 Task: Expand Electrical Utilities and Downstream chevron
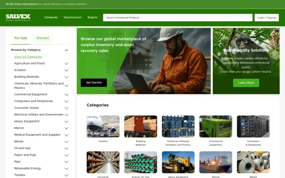(66, 115)
